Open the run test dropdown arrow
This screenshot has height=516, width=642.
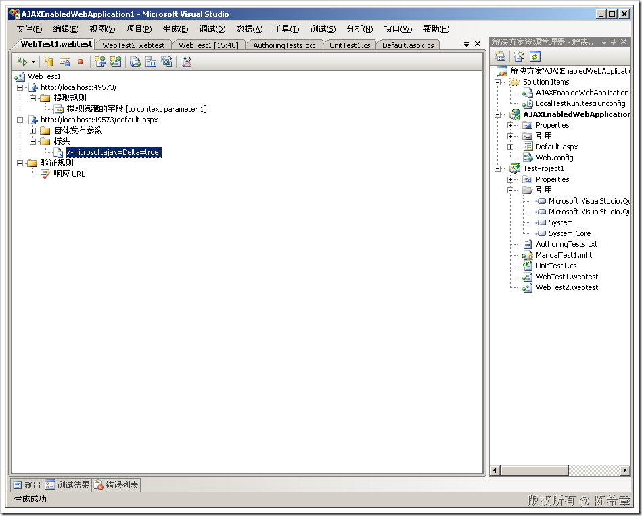33,62
